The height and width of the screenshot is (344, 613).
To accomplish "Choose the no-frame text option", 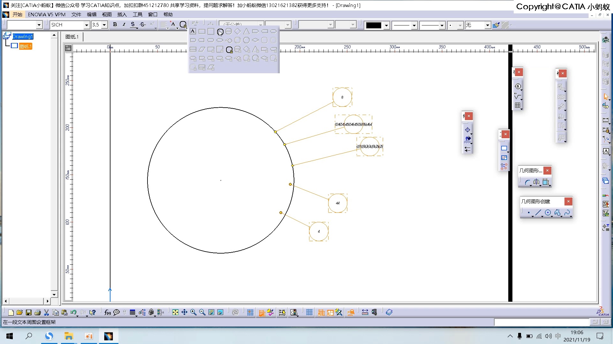I will pyautogui.click(x=193, y=31).
